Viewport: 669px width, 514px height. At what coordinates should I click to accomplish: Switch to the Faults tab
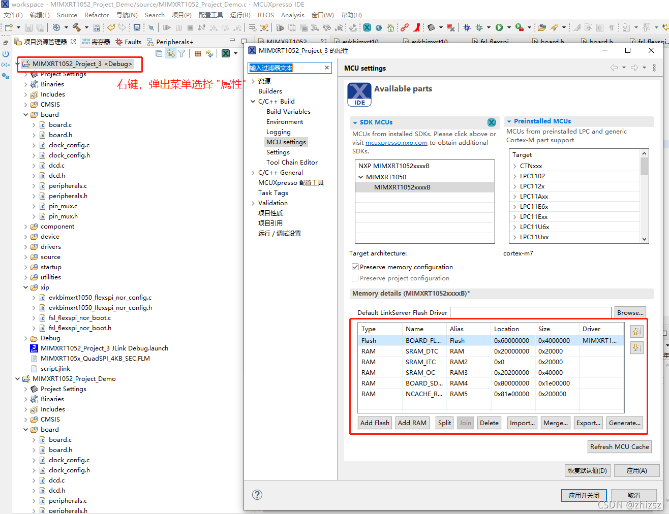[x=129, y=42]
